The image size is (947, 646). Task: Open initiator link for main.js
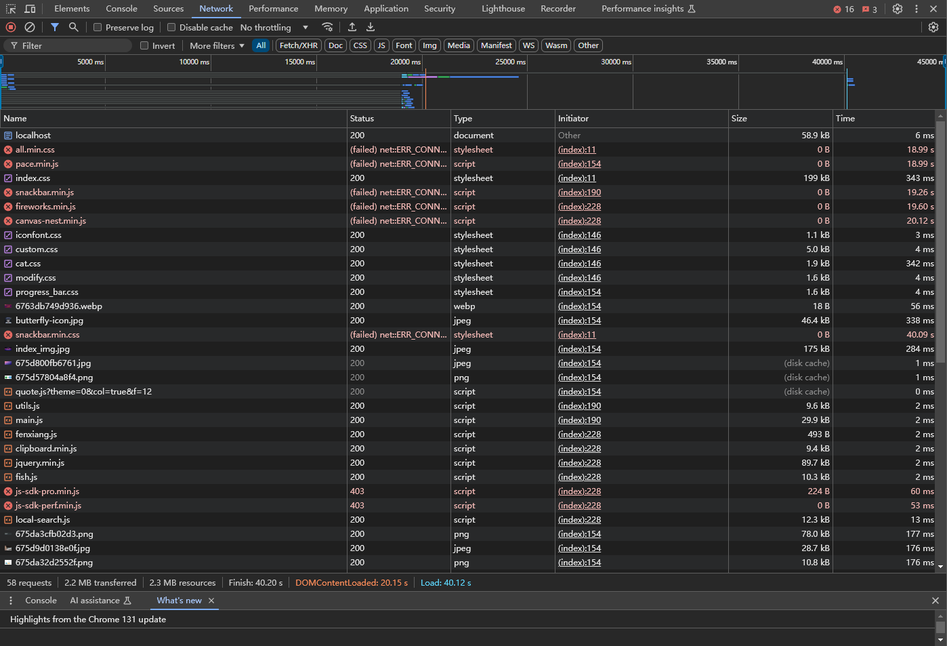point(579,420)
